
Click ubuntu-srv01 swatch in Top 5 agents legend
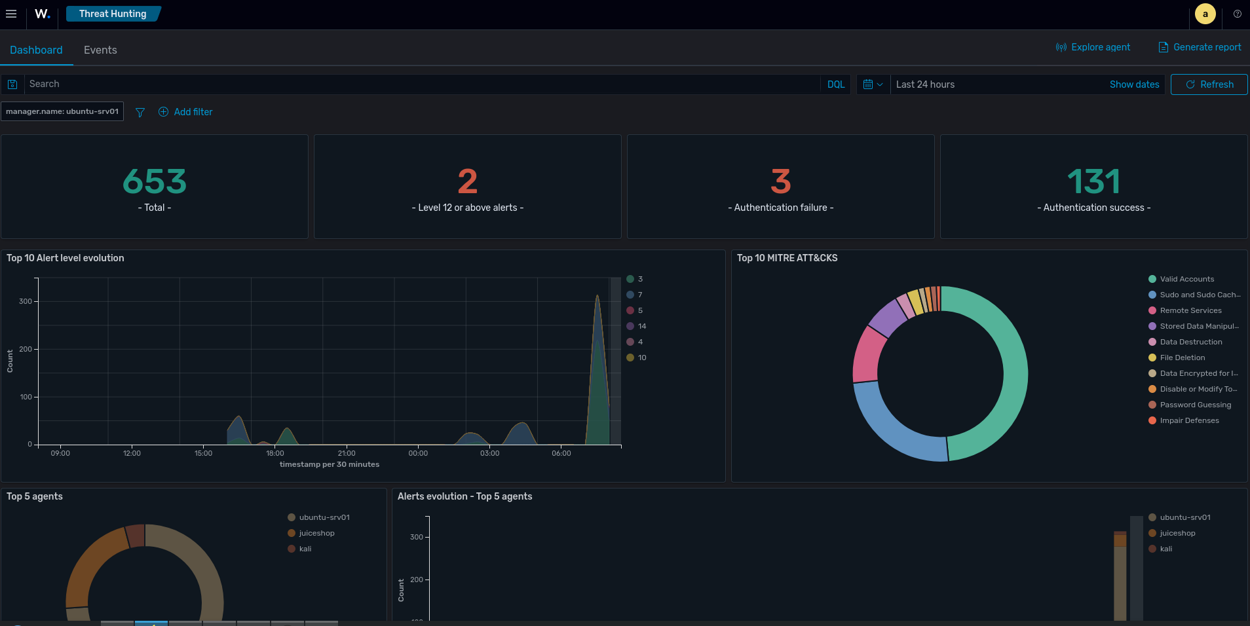(x=292, y=517)
